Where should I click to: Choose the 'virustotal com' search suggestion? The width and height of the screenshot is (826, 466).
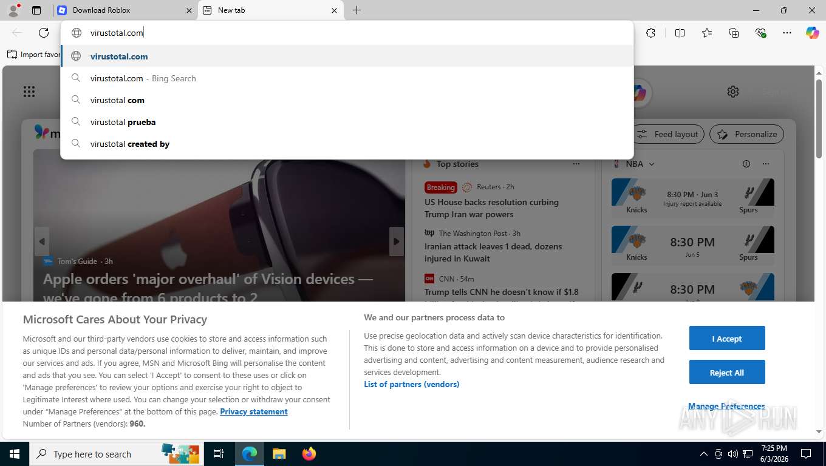pyautogui.click(x=347, y=100)
